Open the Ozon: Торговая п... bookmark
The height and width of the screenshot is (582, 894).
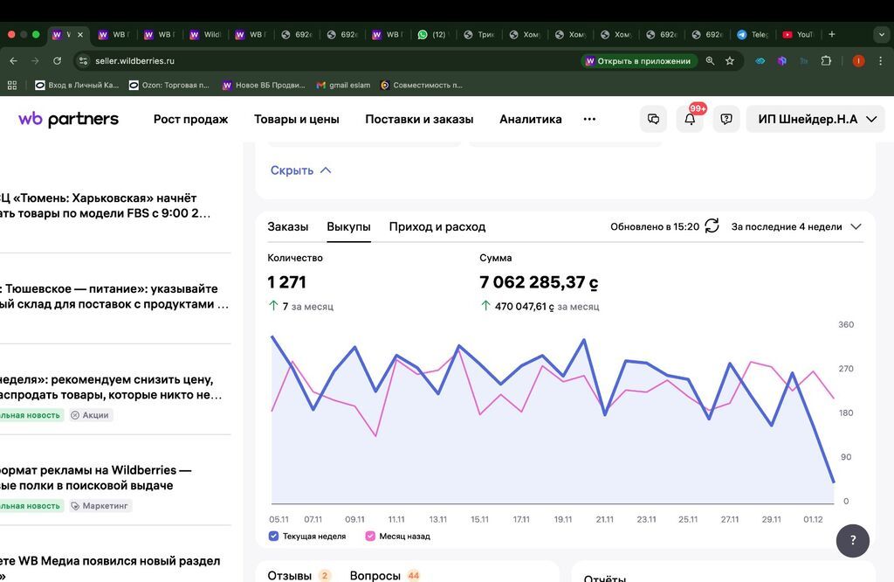pos(169,85)
